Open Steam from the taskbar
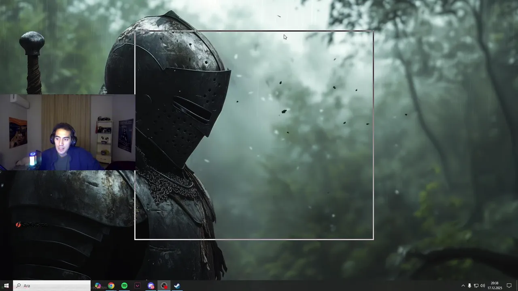The width and height of the screenshot is (518, 291). tap(177, 286)
